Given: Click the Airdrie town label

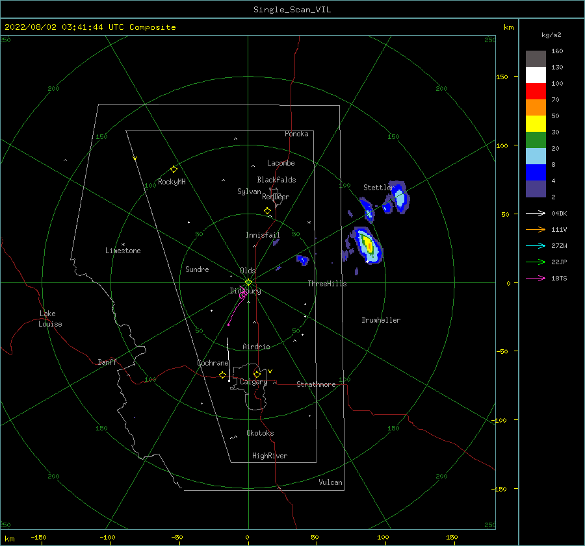Looking at the screenshot, I should point(256,347).
